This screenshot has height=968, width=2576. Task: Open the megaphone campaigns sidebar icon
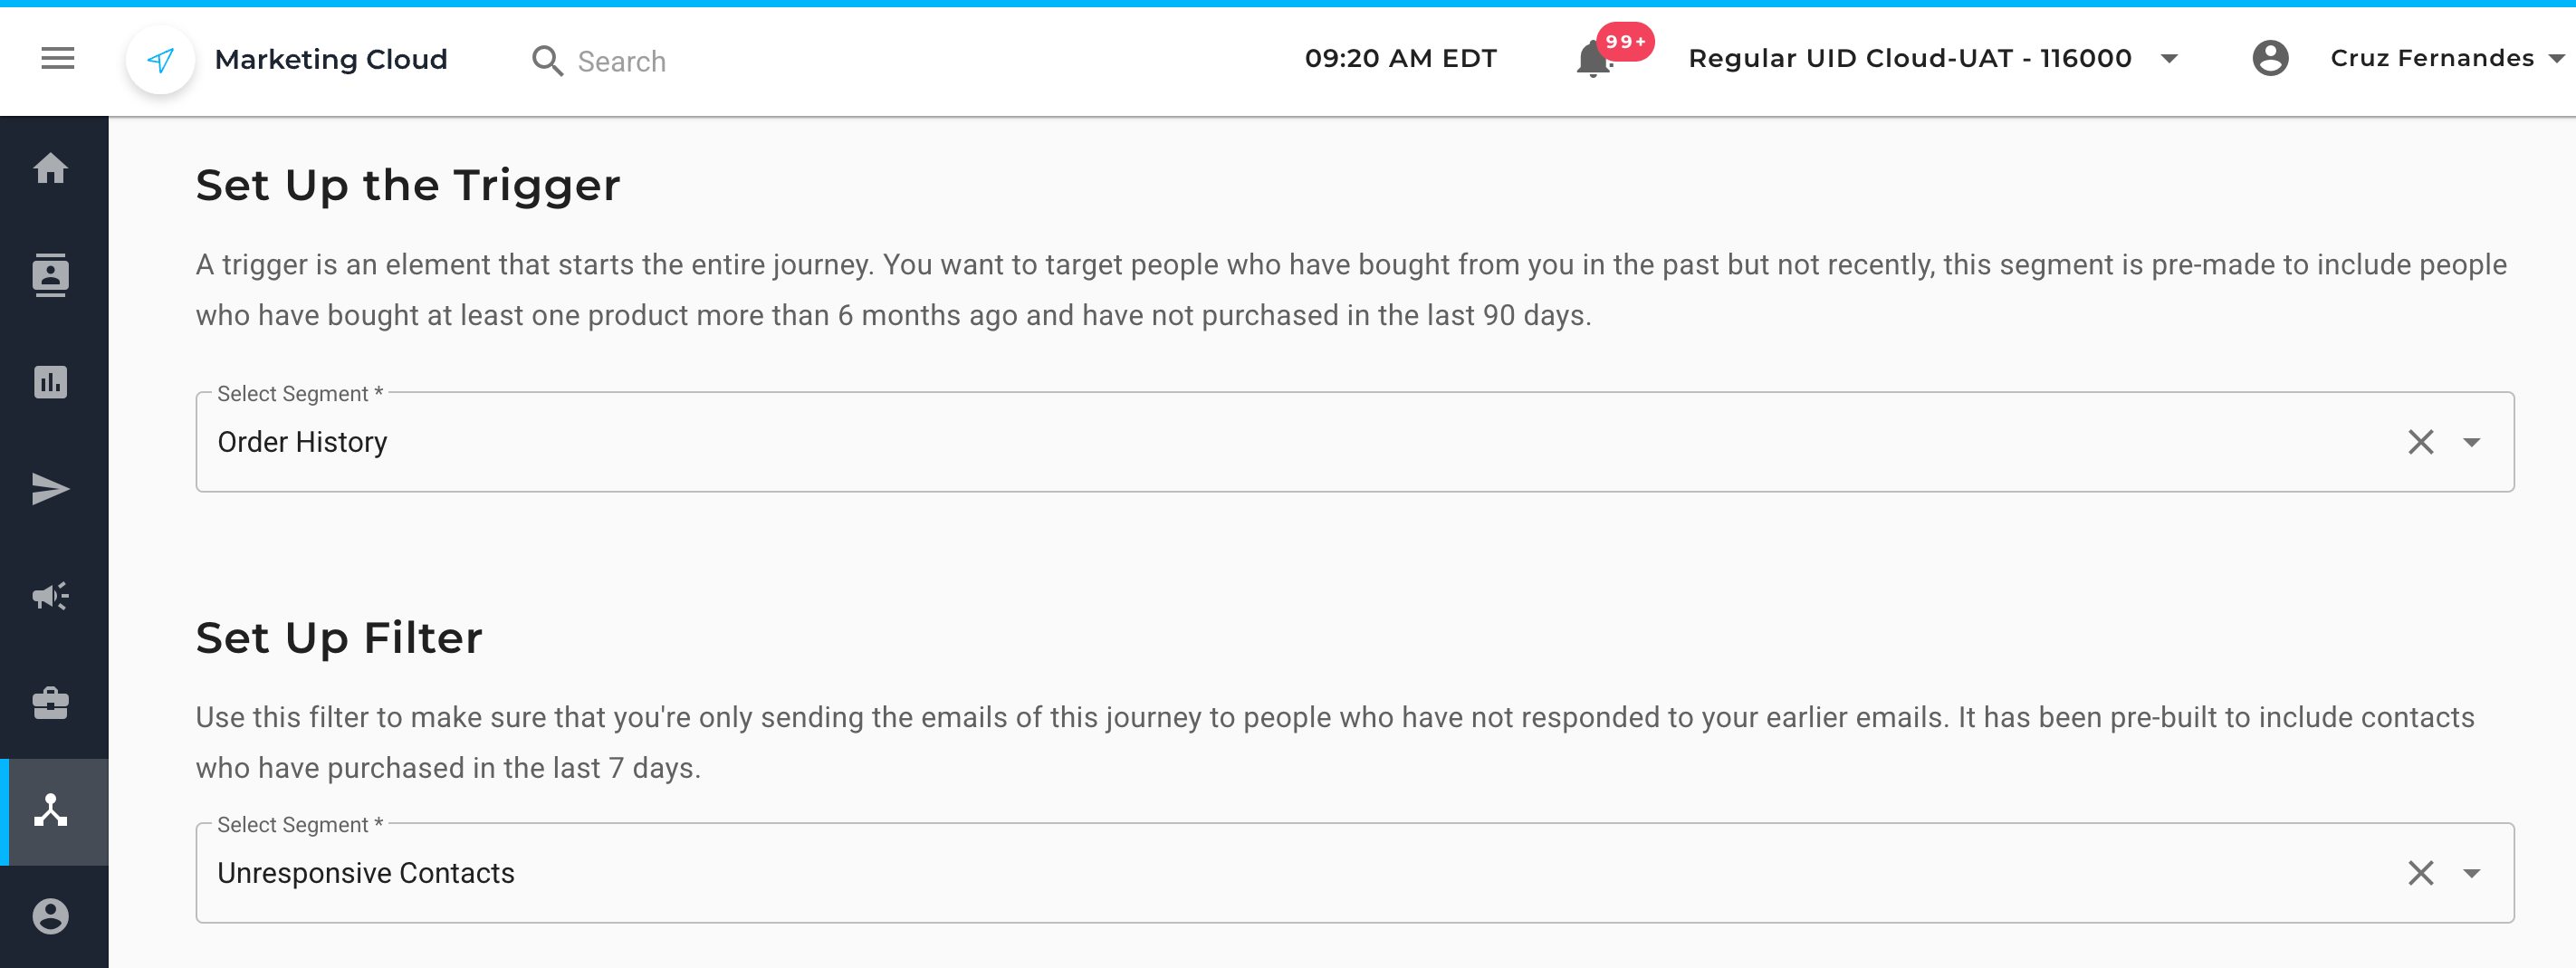click(x=50, y=596)
